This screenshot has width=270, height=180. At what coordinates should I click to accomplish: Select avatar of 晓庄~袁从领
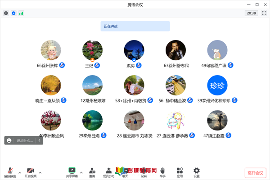[x=51, y=85]
